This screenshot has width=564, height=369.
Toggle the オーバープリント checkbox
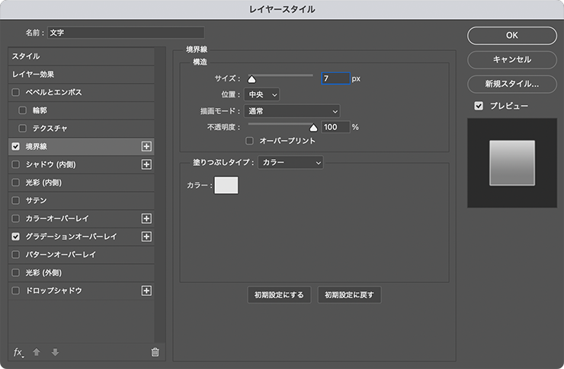pos(249,141)
